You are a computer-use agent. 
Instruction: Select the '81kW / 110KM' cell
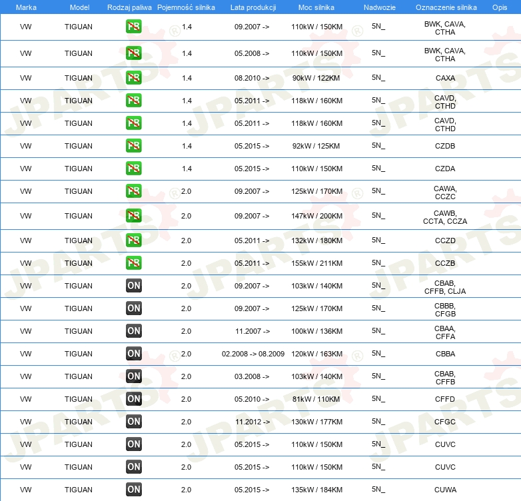click(x=316, y=399)
